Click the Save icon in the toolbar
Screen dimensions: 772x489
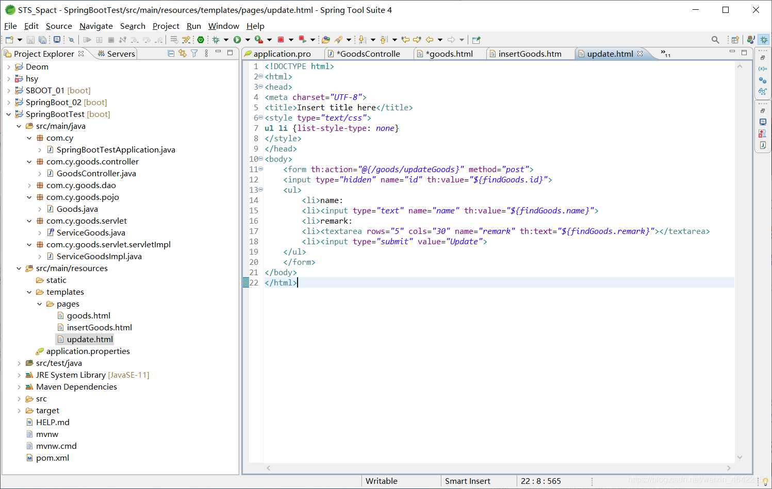coord(30,40)
